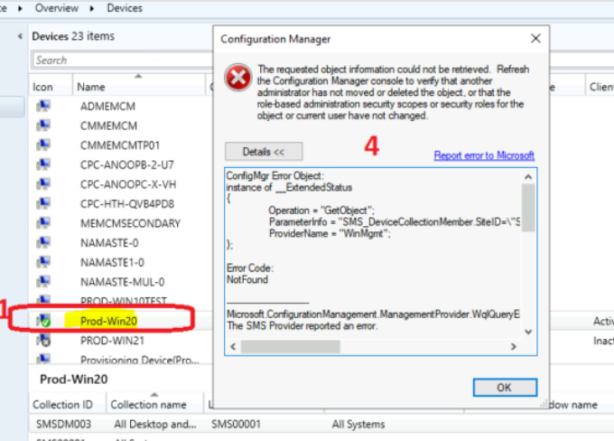Click the ADMEMCM device icon

[43, 106]
